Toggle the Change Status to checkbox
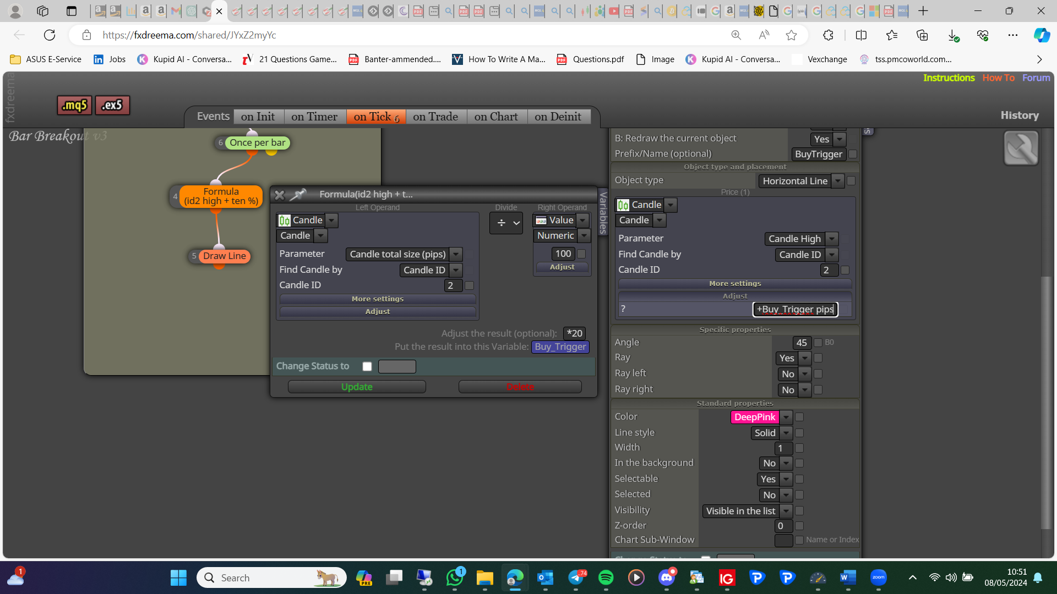 pos(367,366)
